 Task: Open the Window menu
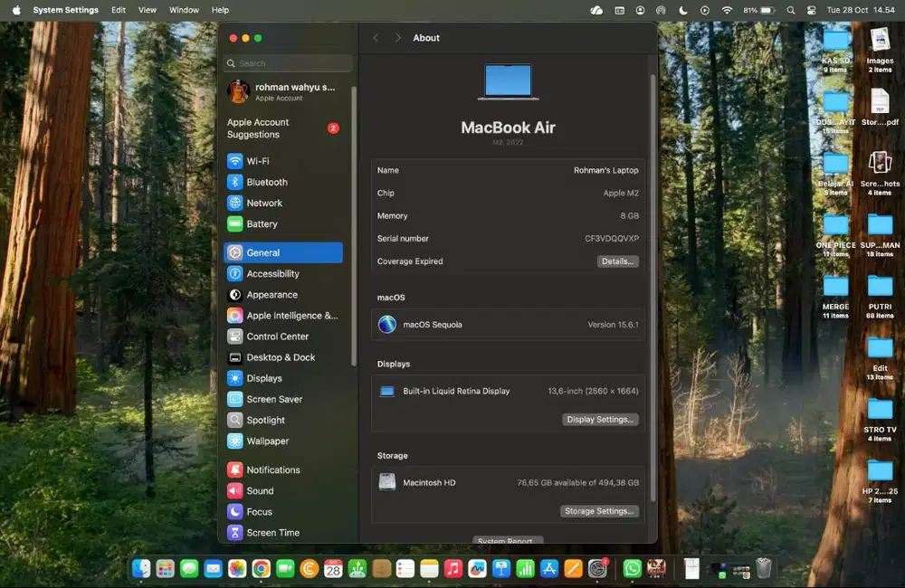click(x=184, y=10)
